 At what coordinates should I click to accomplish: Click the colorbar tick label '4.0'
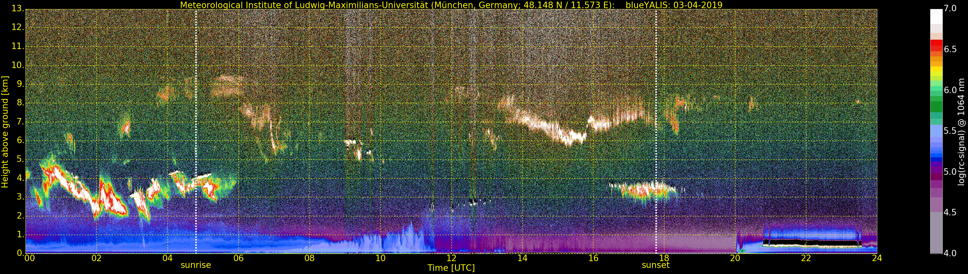950,253
